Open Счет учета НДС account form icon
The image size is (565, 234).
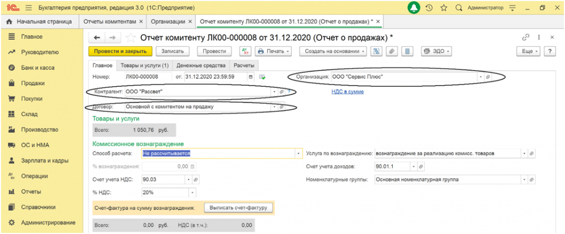pos(196,179)
